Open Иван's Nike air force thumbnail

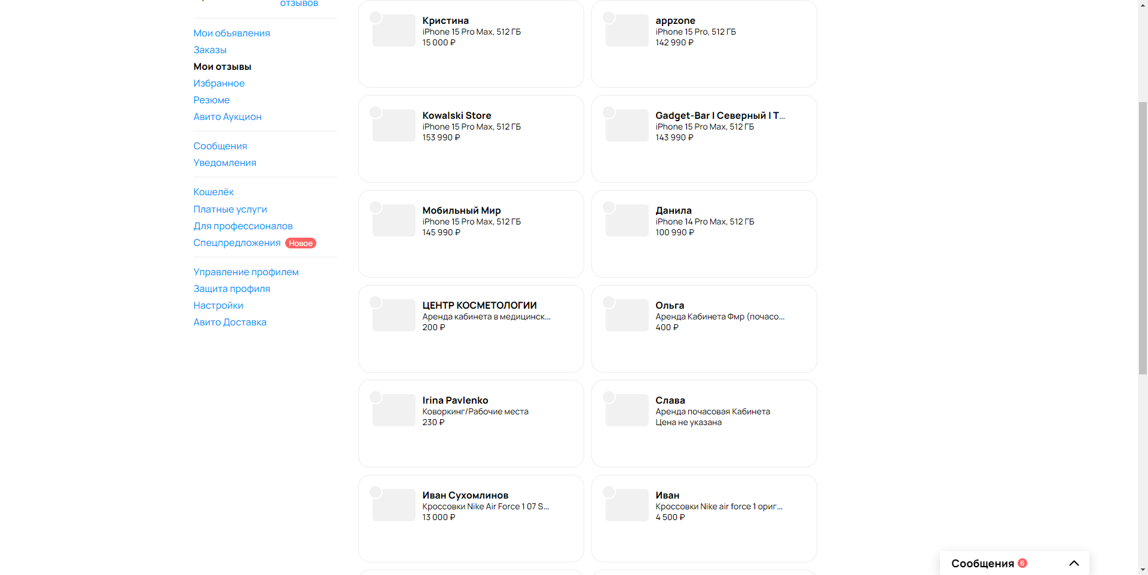point(627,505)
